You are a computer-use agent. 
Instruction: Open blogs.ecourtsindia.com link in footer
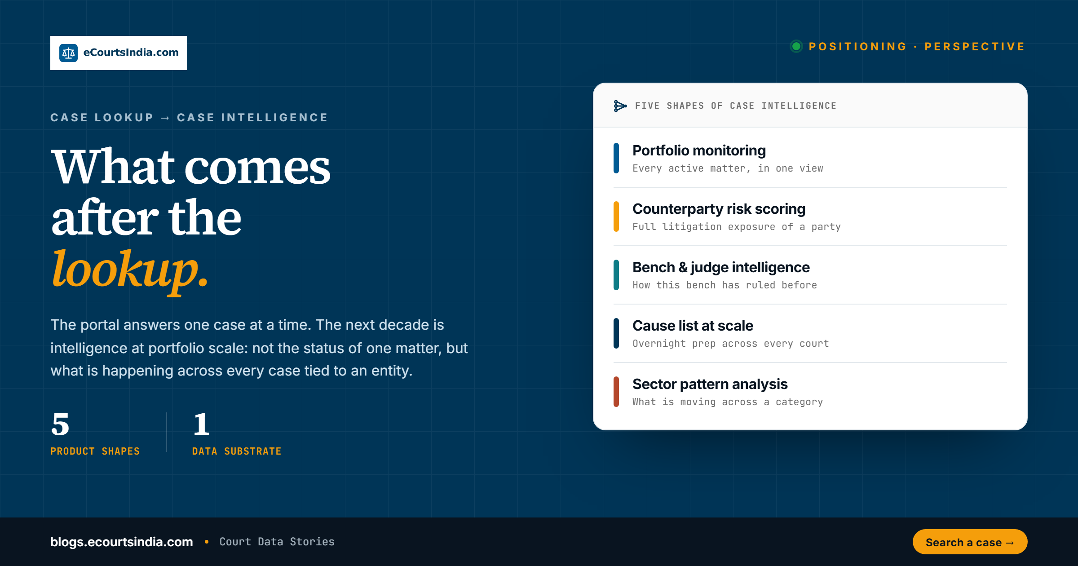pos(122,542)
